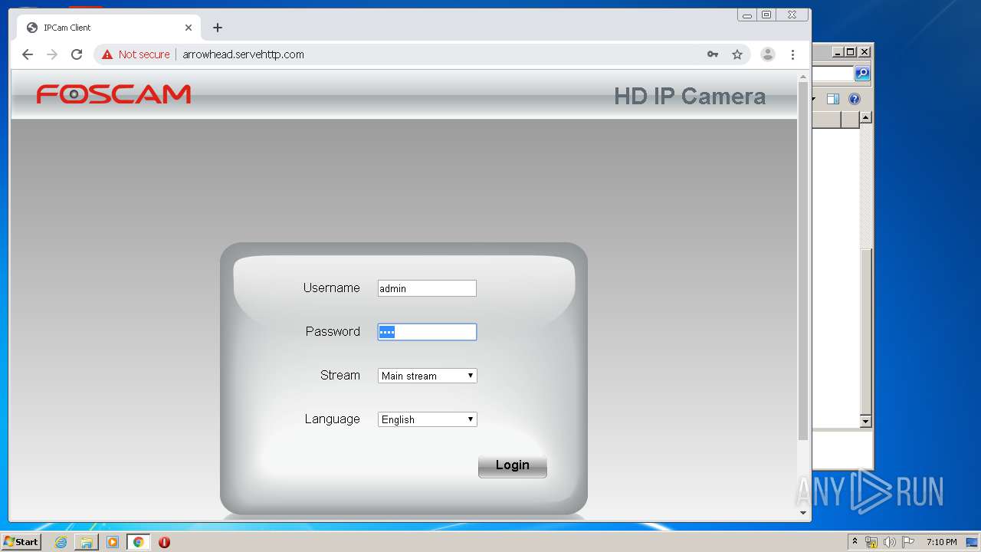Click the browser Forward arrow
The height and width of the screenshot is (552, 981).
(x=52, y=54)
